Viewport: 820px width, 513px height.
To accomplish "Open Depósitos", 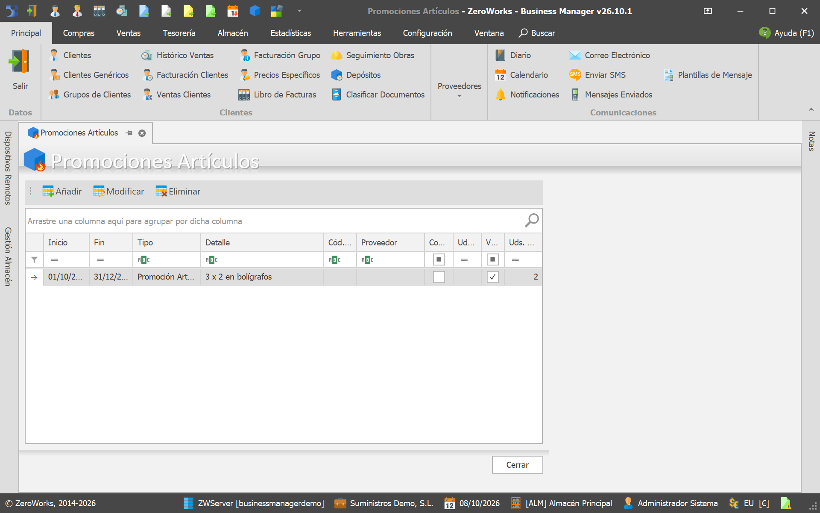I will coord(356,75).
